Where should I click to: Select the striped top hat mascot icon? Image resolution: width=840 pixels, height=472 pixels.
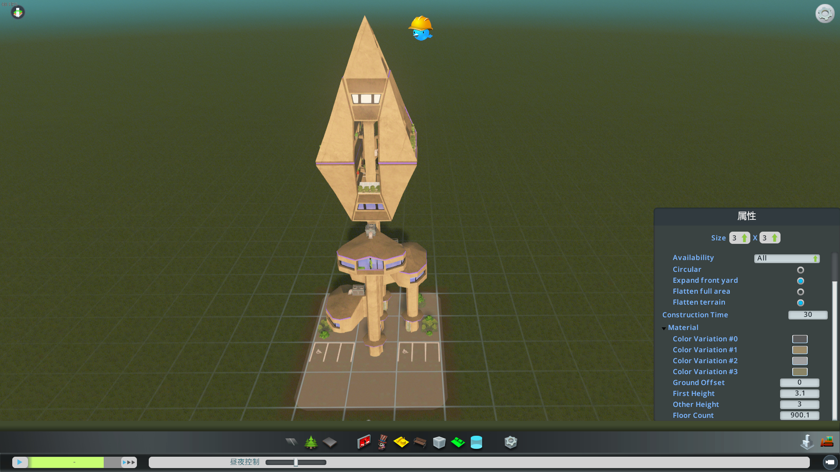[x=382, y=442]
